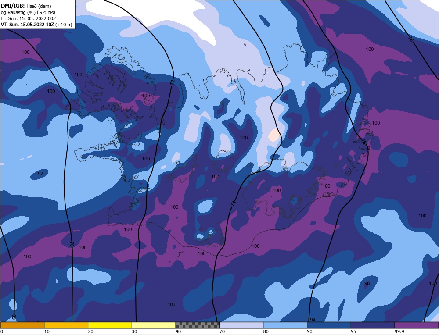Click the '30' legend tick label
This screenshot has width=439, height=335.
pos(134,331)
